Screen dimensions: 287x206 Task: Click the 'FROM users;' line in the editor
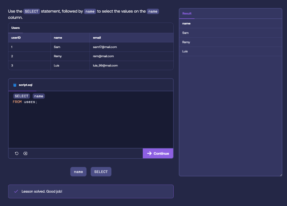point(25,102)
